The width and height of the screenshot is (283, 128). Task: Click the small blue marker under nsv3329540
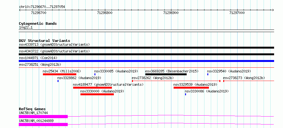(208, 74)
